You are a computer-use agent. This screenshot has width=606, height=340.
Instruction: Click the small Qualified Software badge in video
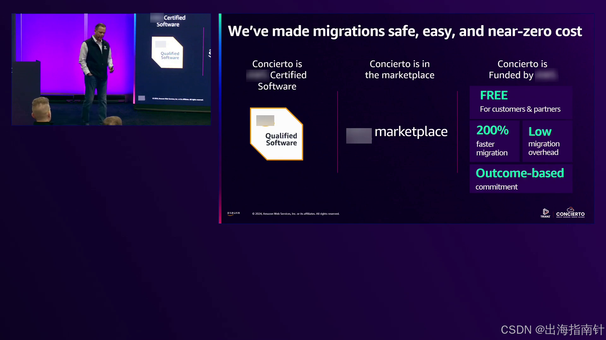click(x=168, y=53)
